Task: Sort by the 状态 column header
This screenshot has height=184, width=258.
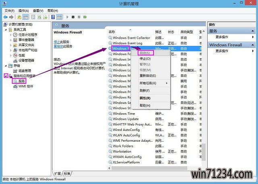Action: (x=173, y=32)
